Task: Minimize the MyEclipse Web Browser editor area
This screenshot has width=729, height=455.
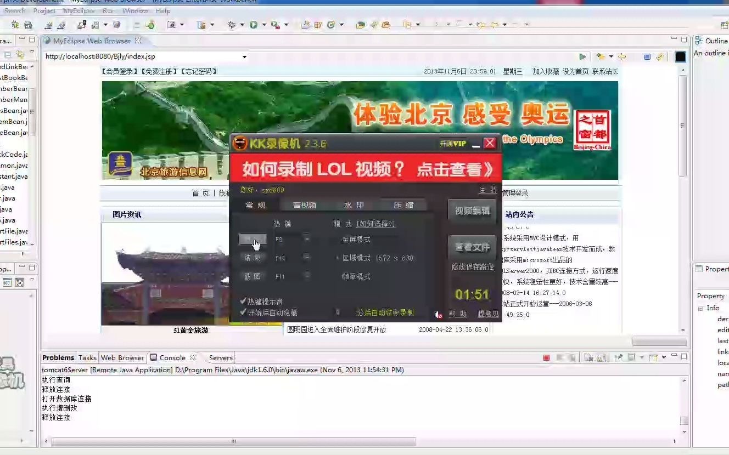Action: [x=674, y=39]
